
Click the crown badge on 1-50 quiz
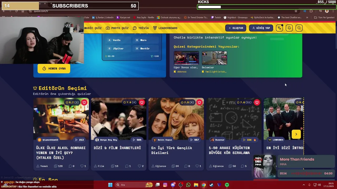click(x=257, y=102)
